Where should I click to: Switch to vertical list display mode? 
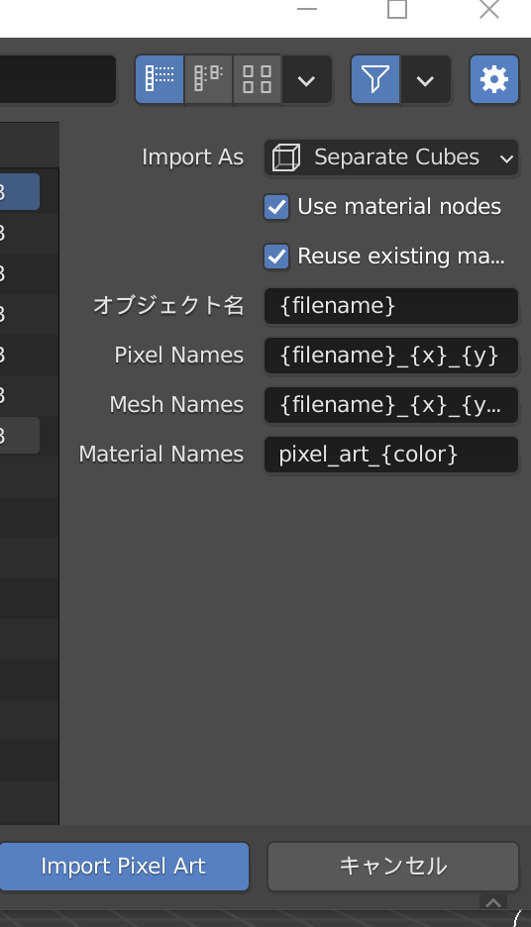point(159,79)
